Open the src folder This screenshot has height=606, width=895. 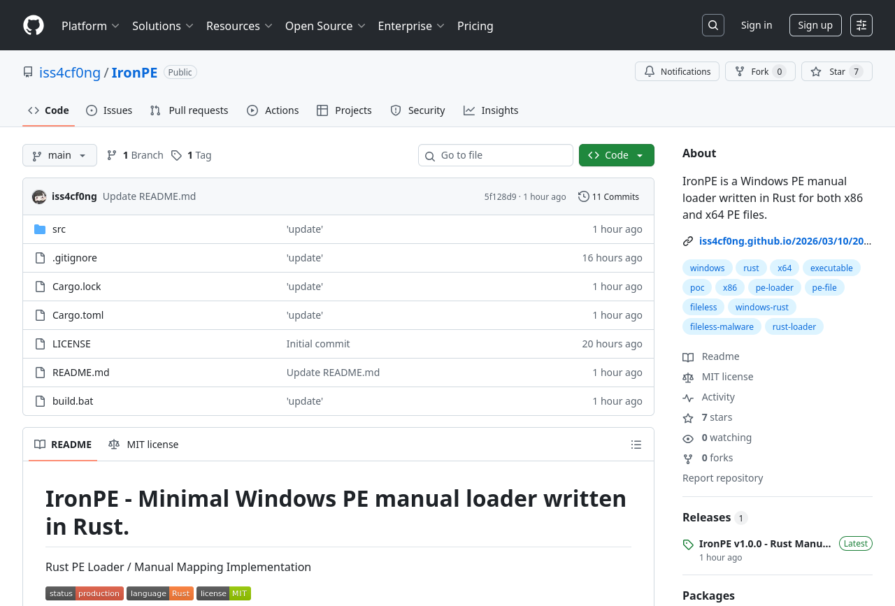coord(59,229)
